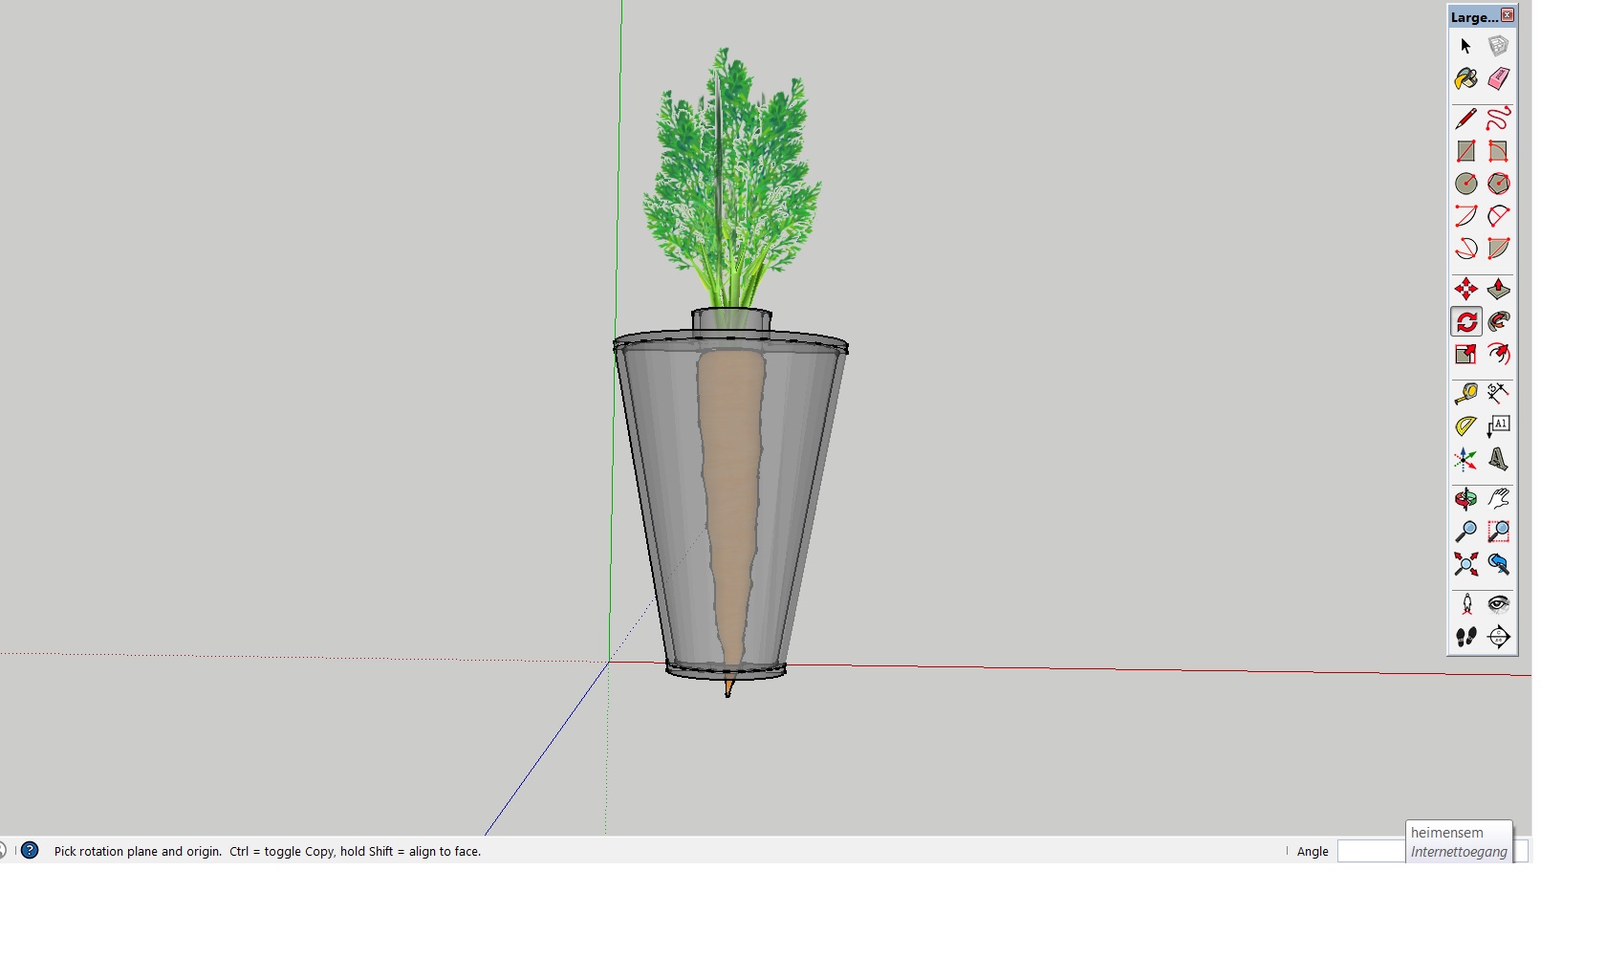The height and width of the screenshot is (958, 1606).
Task: Choose the Circle tool
Action: coord(1465,184)
